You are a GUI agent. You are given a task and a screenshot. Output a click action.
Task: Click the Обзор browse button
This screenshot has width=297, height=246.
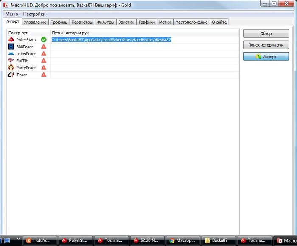tap(266, 33)
